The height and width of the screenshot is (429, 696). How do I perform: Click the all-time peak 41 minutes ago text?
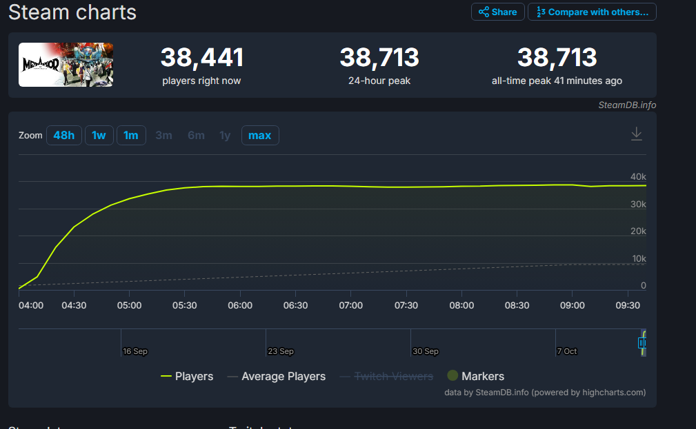pos(557,81)
